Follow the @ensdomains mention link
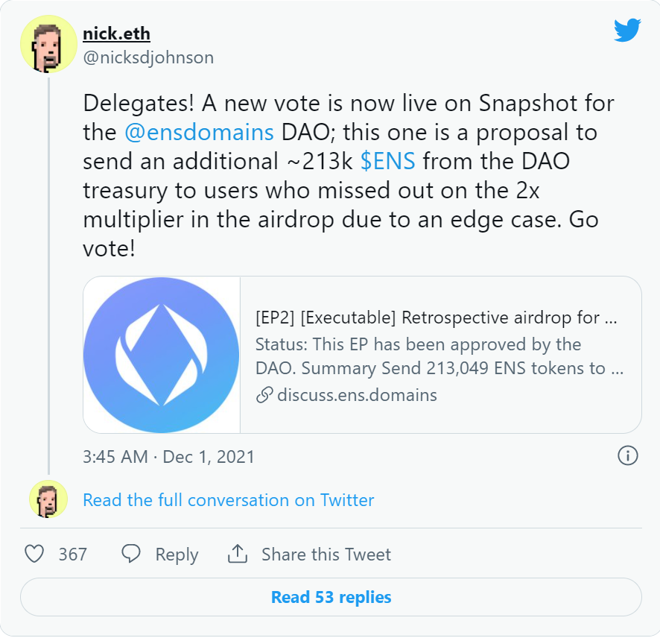This screenshot has width=660, height=638. 199,132
